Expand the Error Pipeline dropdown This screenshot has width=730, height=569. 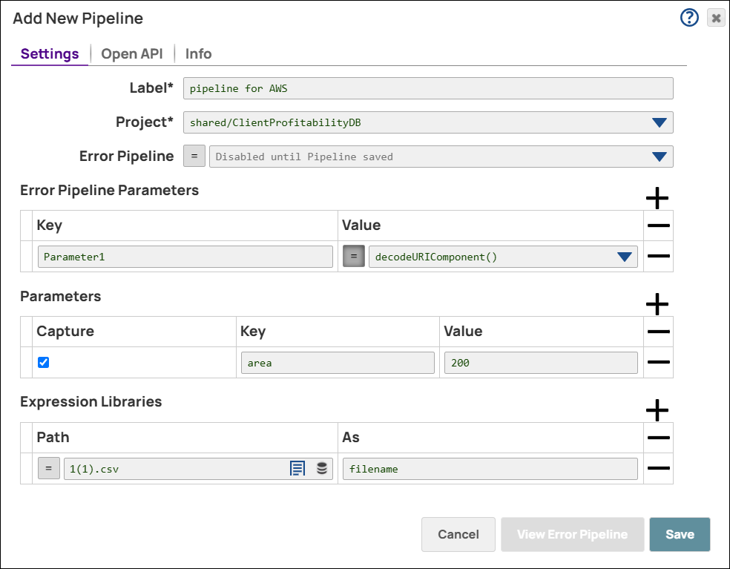point(659,157)
